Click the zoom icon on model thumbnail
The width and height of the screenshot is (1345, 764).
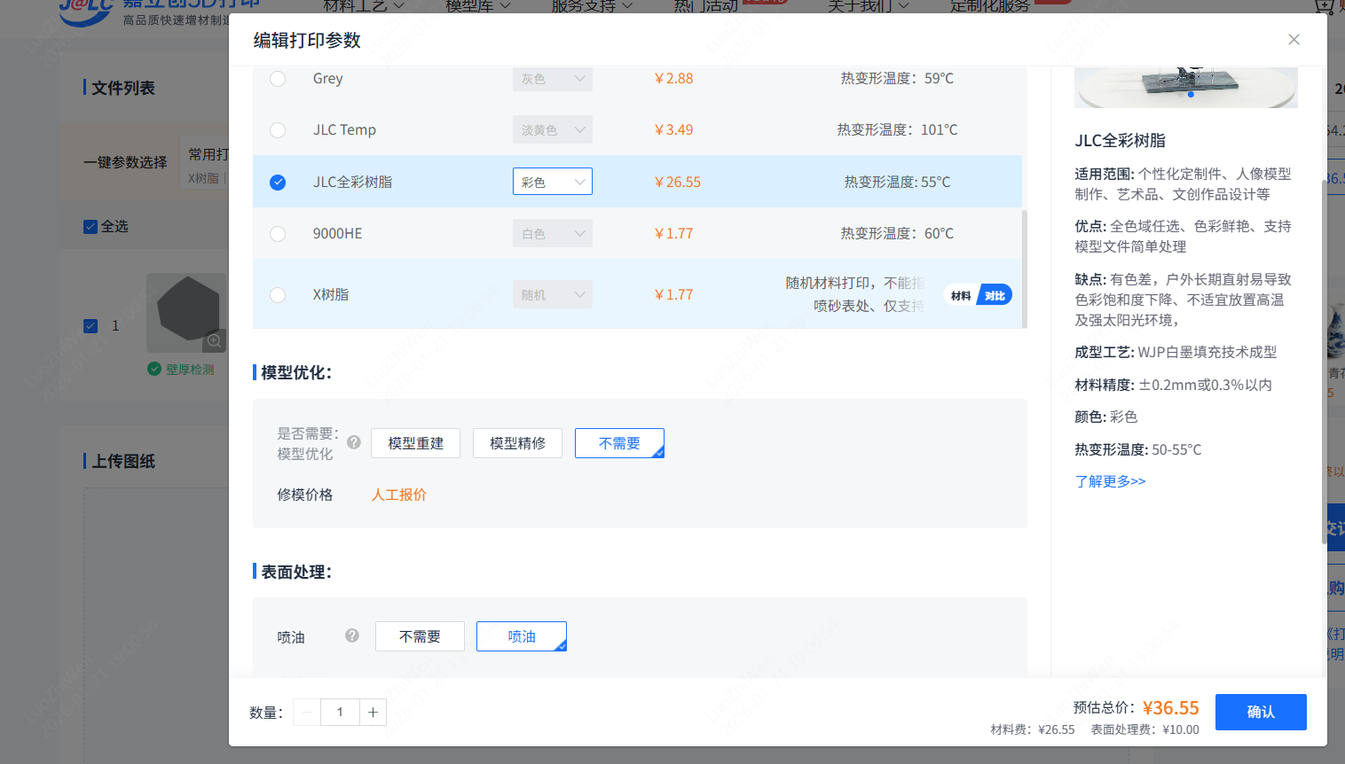214,340
